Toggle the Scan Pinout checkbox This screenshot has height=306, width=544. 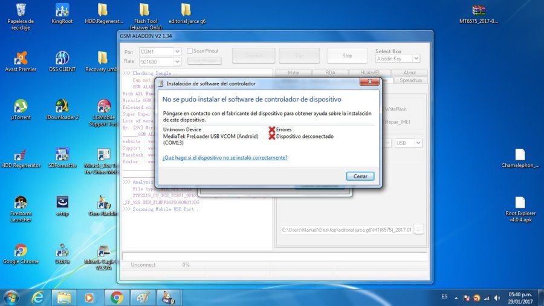point(190,51)
